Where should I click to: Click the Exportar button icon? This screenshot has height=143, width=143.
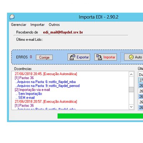[73, 57]
